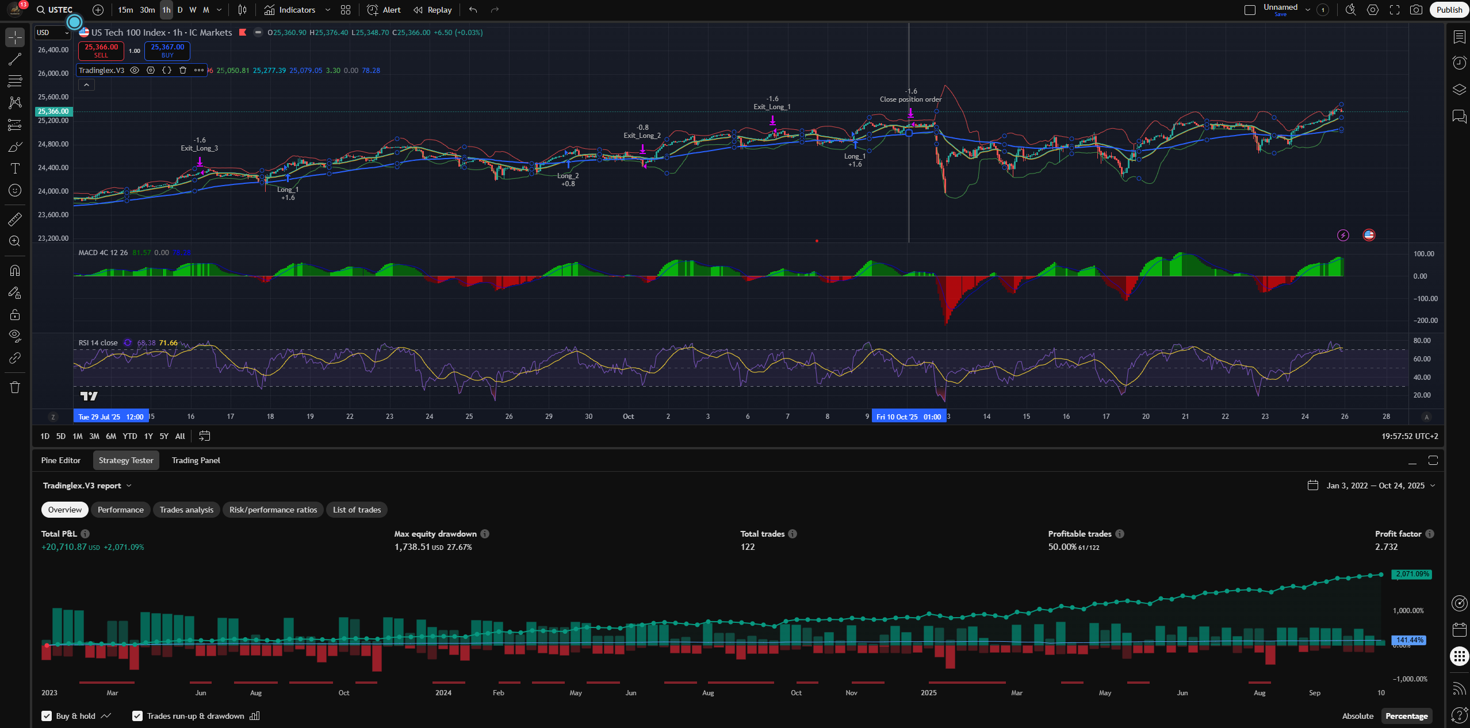1470x728 pixels.
Task: Uncheck Trades run-up & drawdown checkbox
Action: pos(137,716)
